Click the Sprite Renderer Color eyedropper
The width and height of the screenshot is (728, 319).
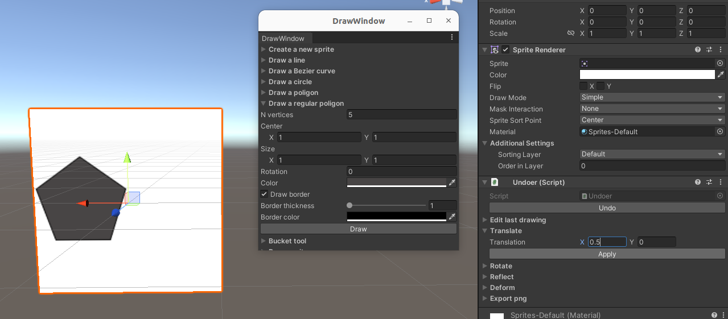point(721,74)
